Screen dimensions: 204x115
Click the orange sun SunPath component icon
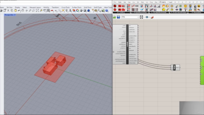click(164, 6)
